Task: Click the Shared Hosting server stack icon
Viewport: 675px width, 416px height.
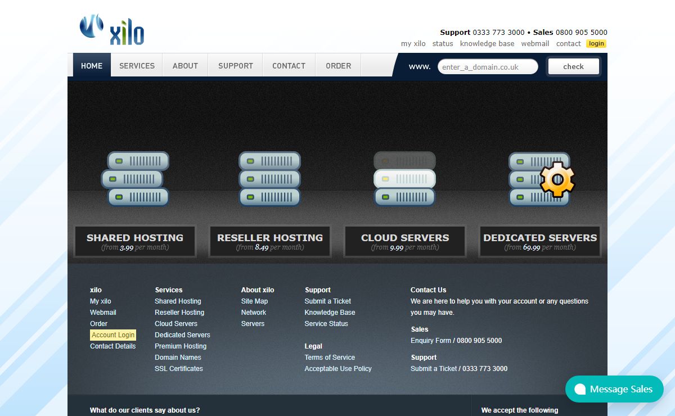Action: pos(135,179)
